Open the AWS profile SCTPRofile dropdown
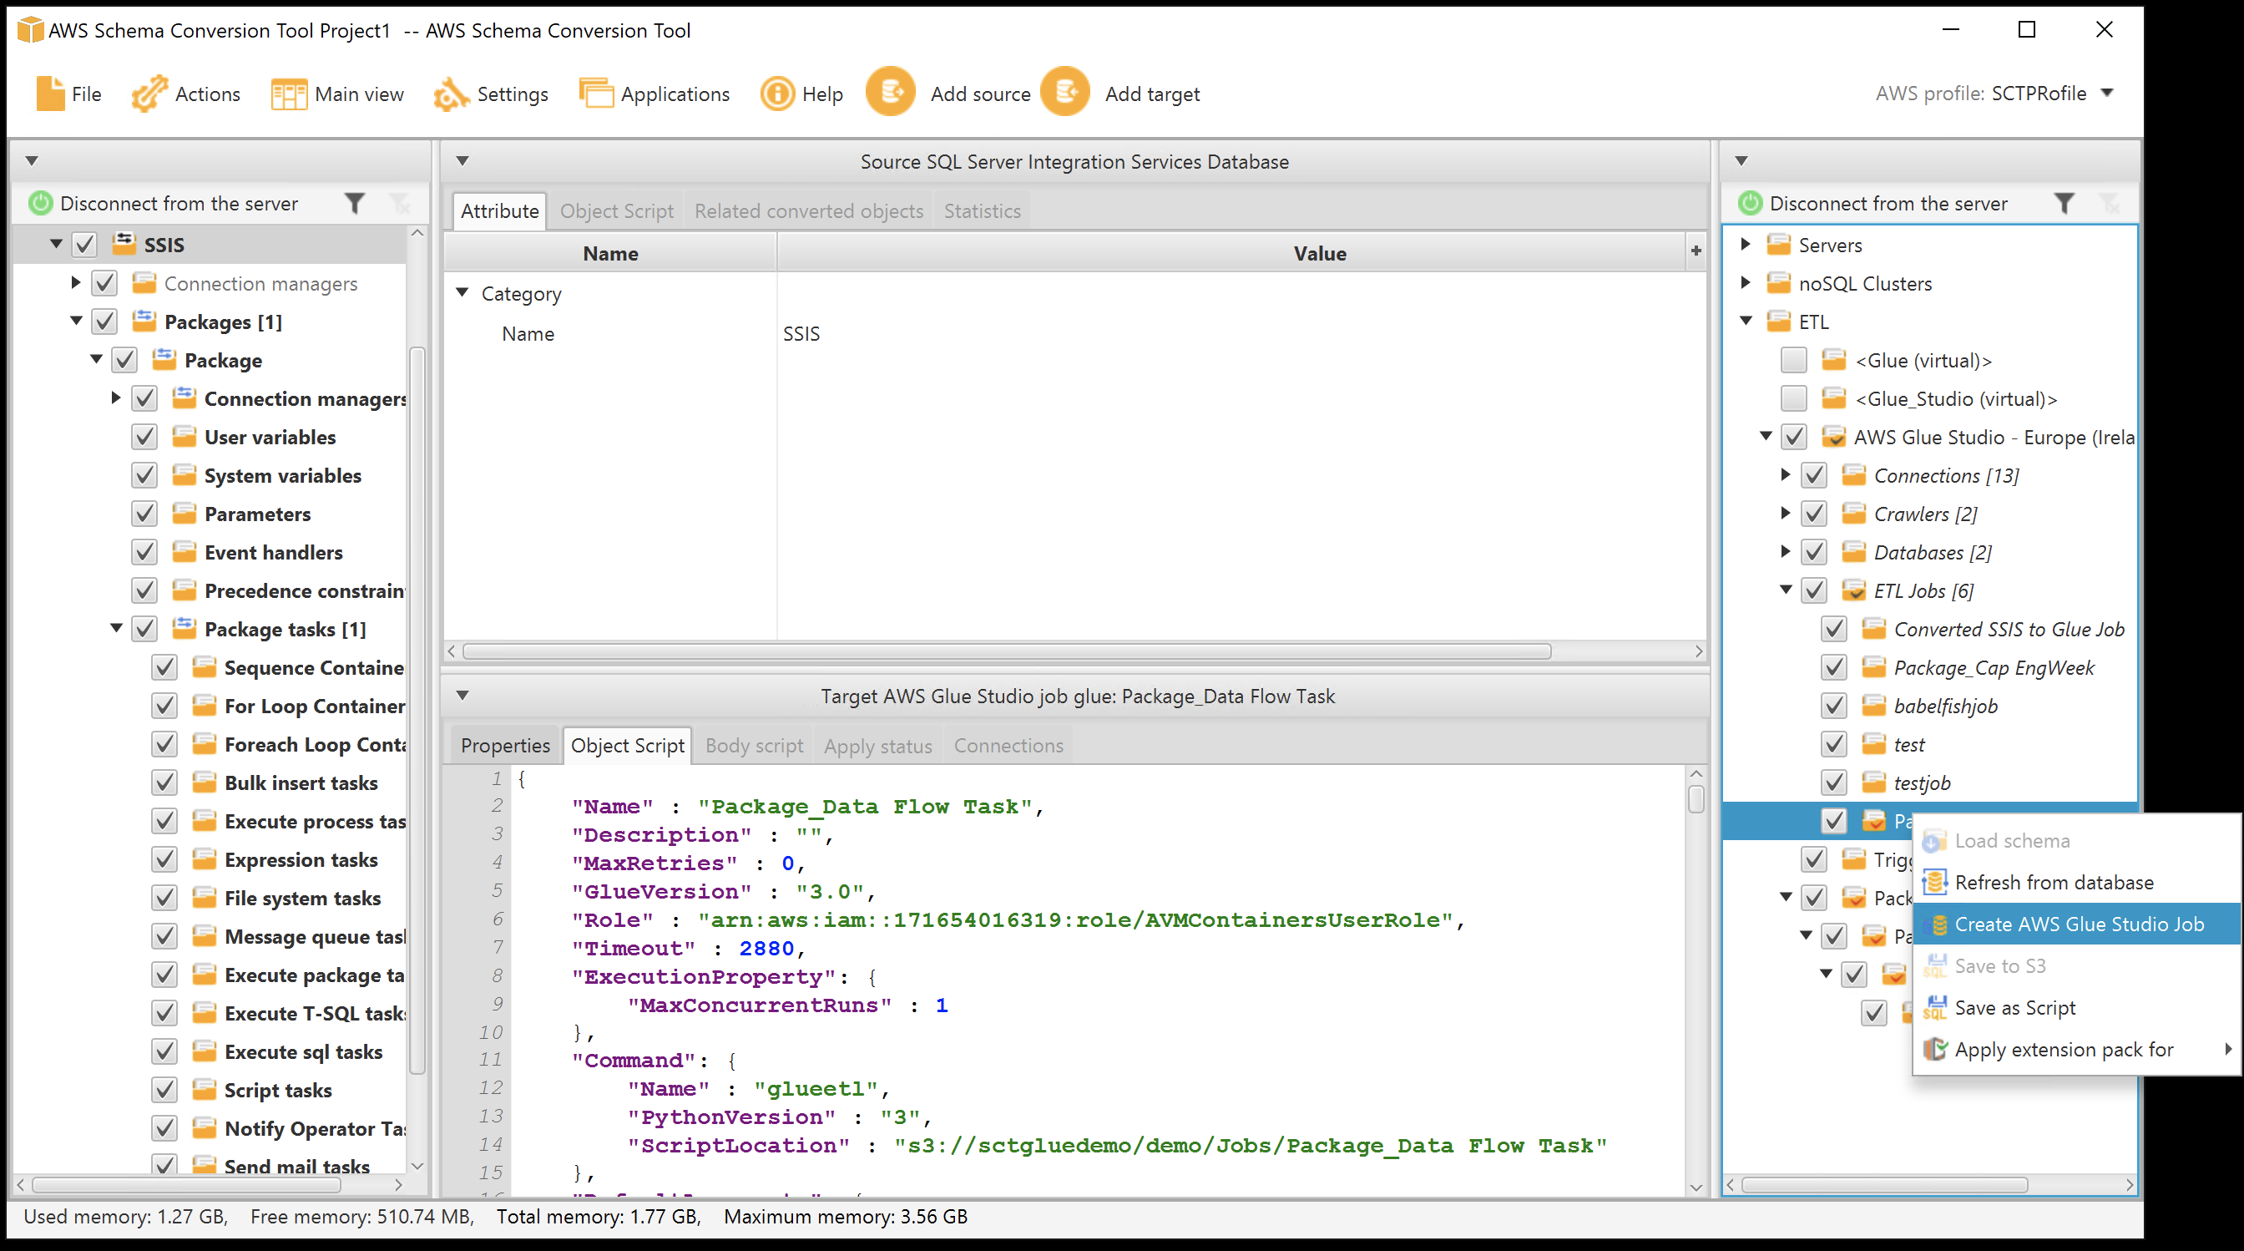2244x1251 pixels. point(2108,94)
